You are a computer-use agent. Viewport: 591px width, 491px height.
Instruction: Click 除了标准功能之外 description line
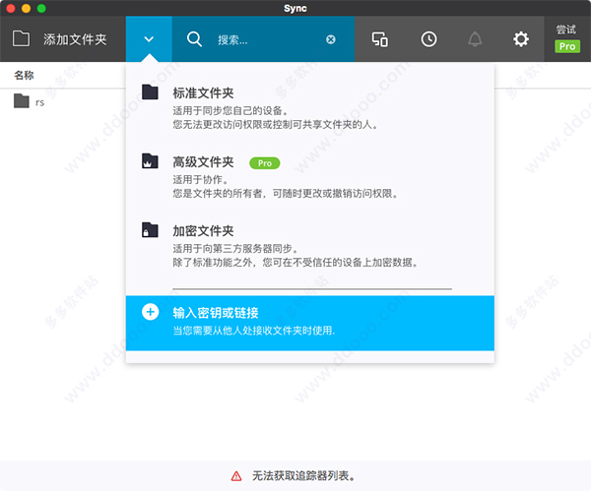295,263
